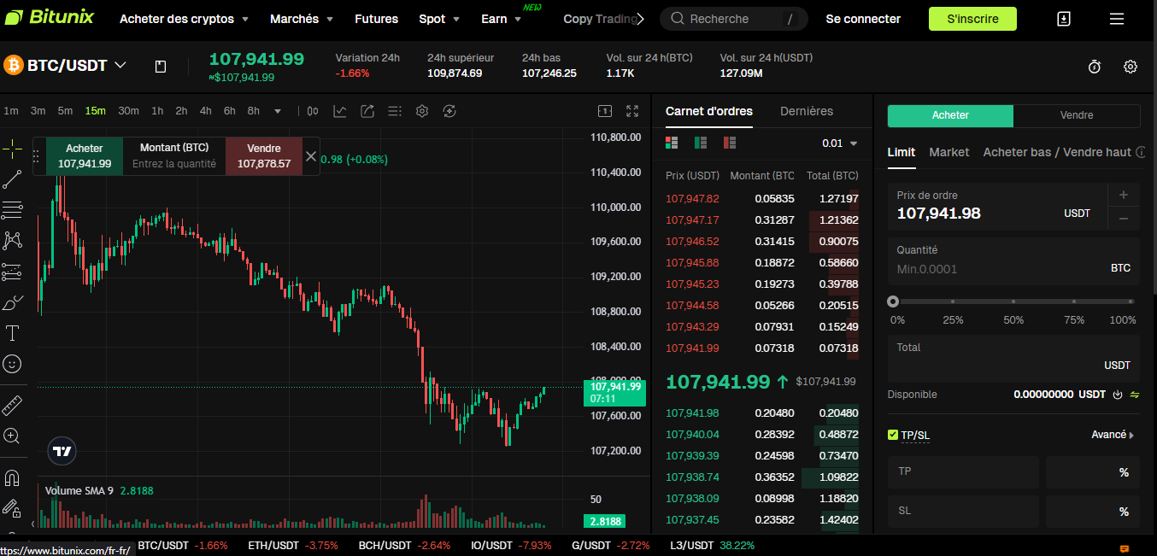
Task: Open the Avancé link under TP/SL
Action: [x=1109, y=435]
